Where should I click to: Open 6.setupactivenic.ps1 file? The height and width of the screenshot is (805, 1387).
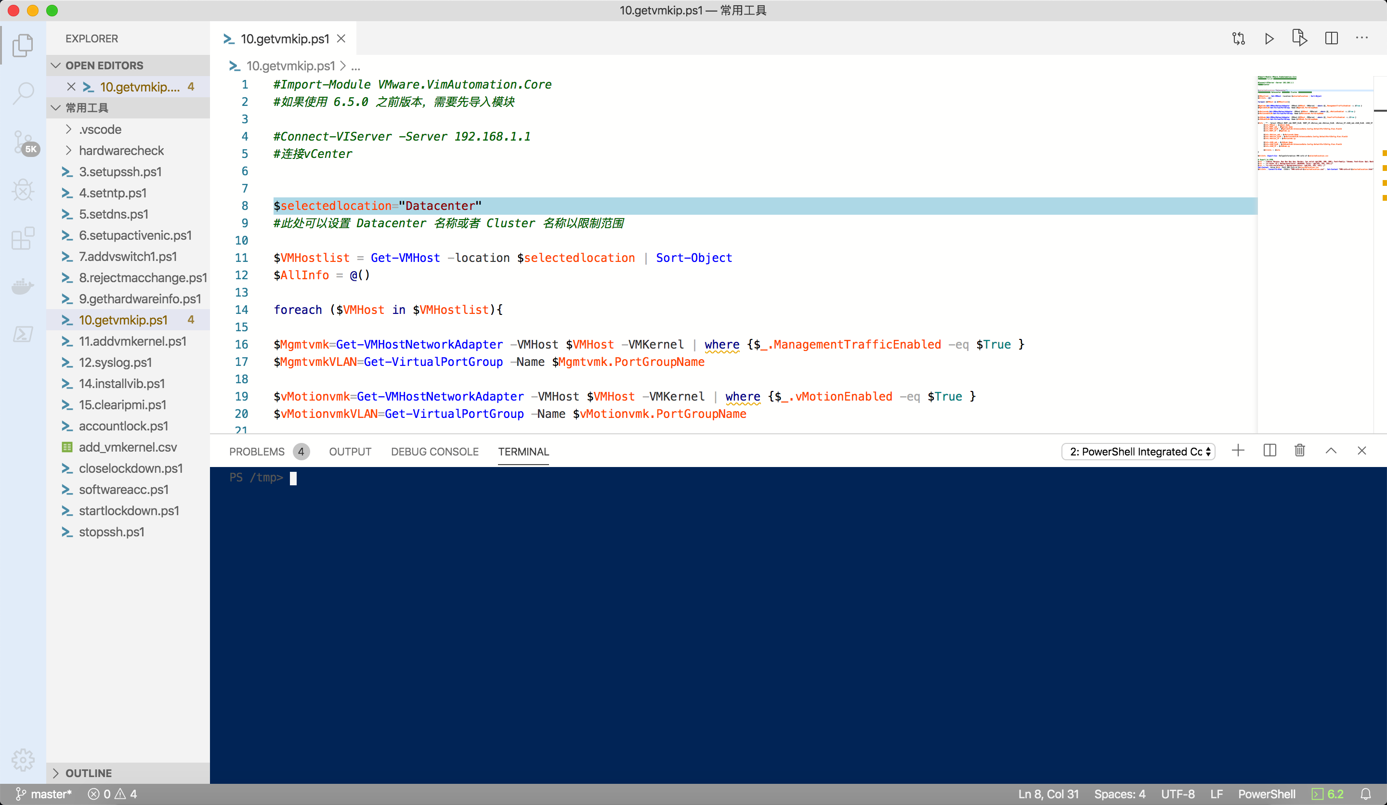128,235
